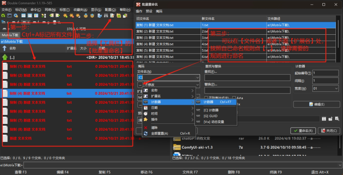Click 全部重置(A) in the popup menu
This screenshot has height=175, width=343.
pyautogui.click(x=168, y=133)
